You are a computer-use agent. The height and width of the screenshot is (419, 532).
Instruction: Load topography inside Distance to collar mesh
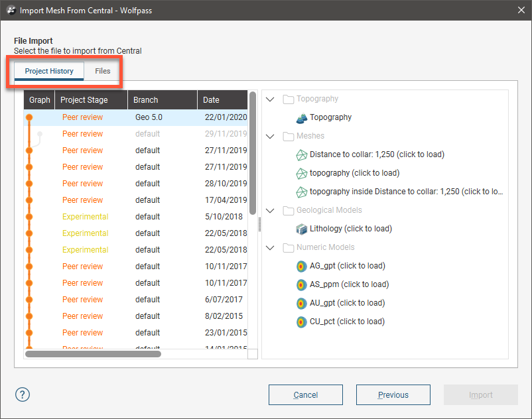[x=406, y=192]
